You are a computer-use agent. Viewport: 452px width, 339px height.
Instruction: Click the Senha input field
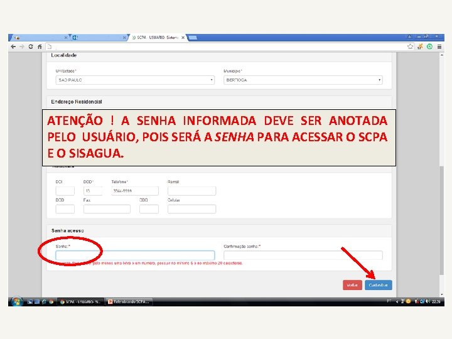pyautogui.click(x=135, y=255)
